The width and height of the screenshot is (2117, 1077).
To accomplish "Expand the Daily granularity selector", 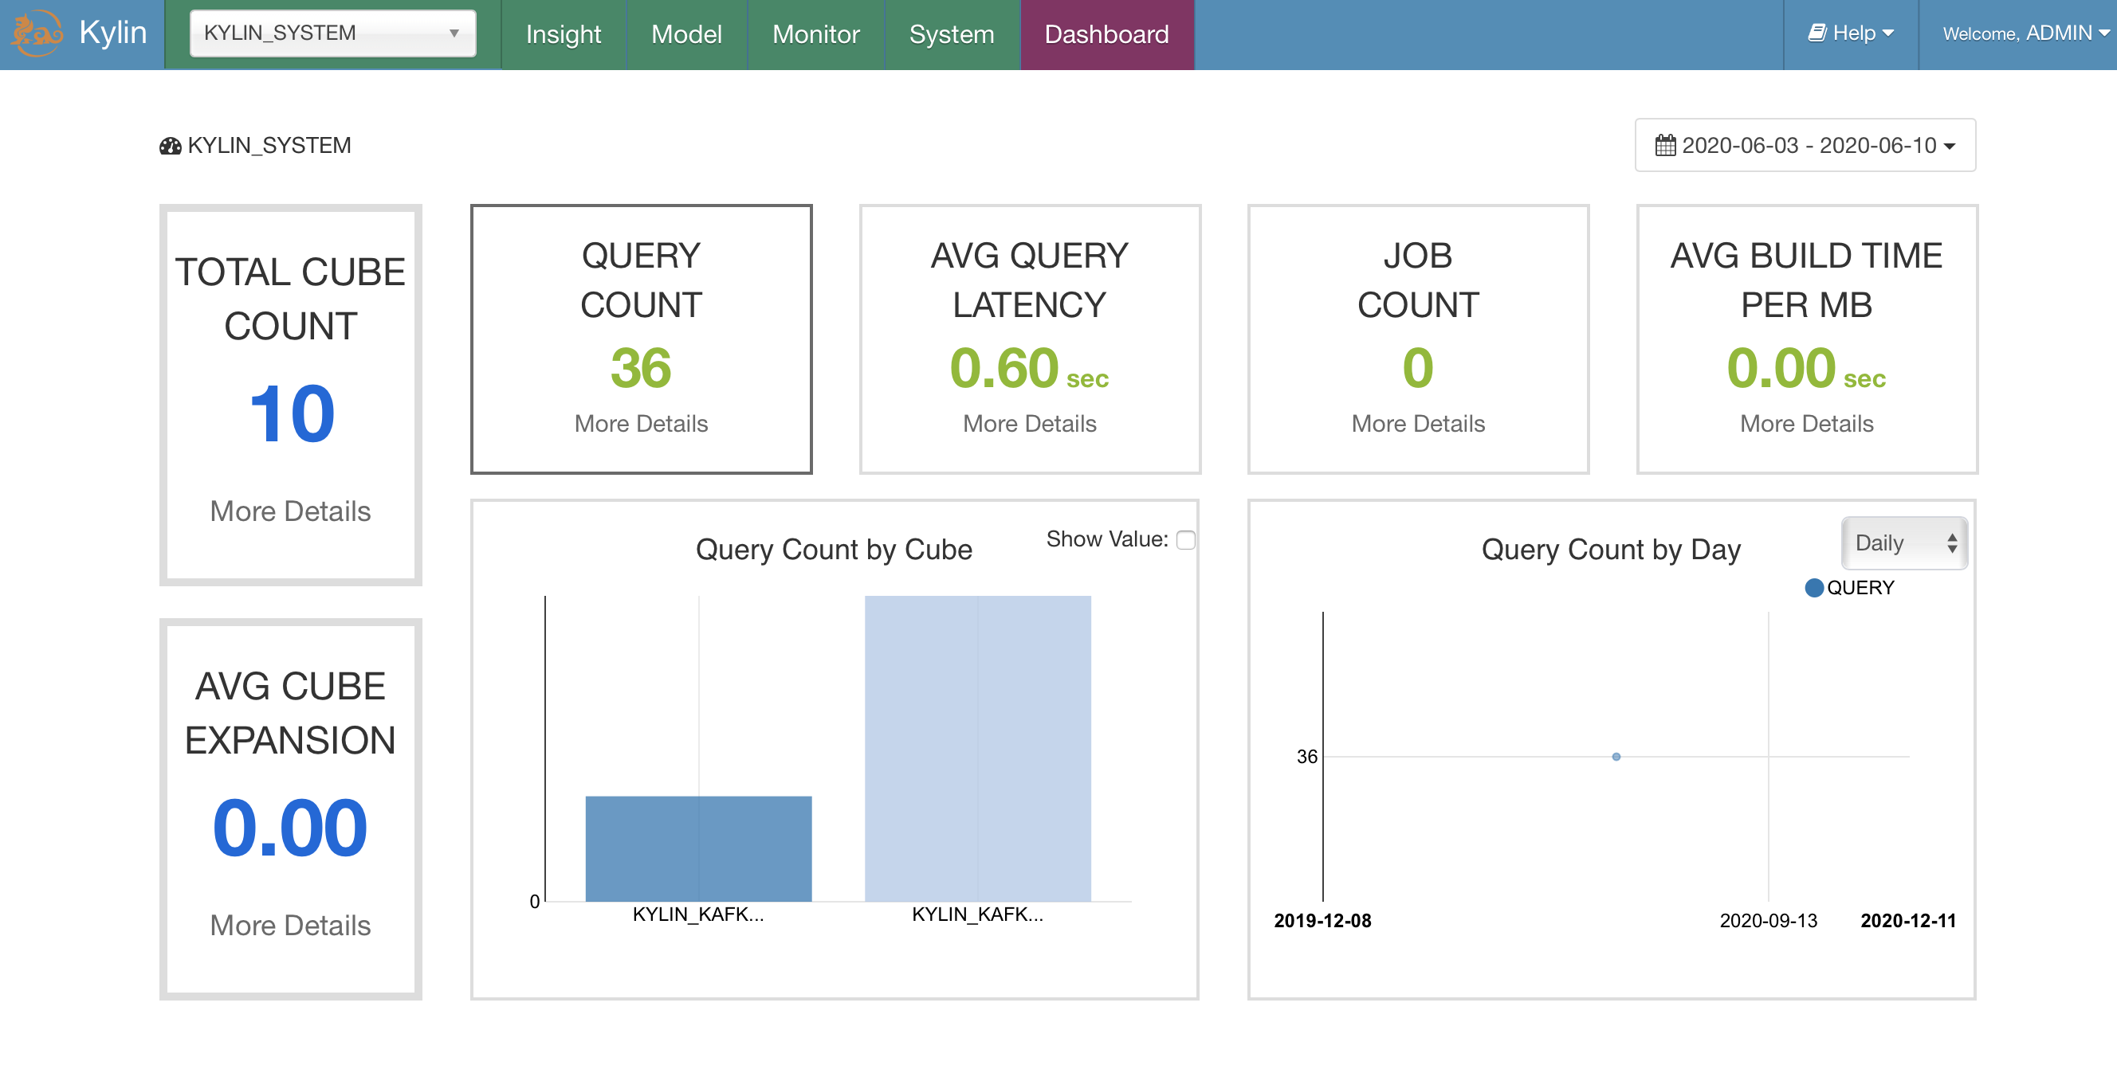I will (1903, 543).
